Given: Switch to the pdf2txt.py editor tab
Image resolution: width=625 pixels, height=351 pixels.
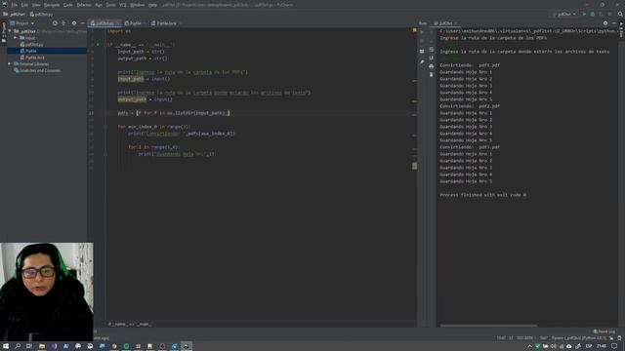Looking at the screenshot, I should [104, 23].
